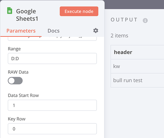
Task: Click the partially hidden field above Range
Action: pos(52,39)
